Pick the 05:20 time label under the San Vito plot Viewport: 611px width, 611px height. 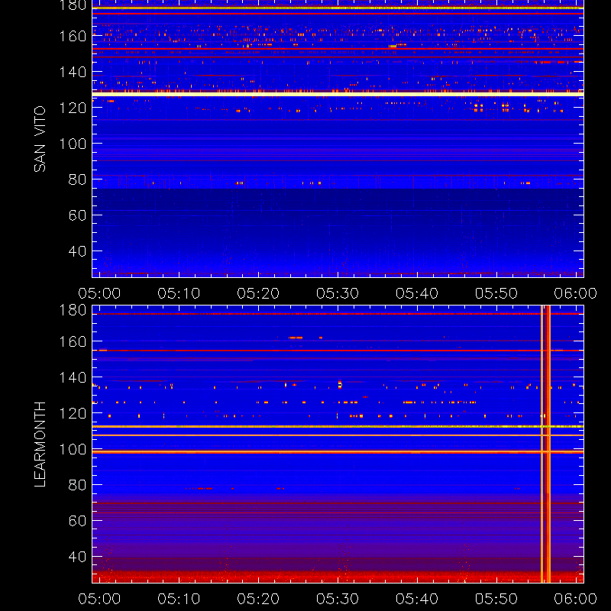tap(258, 293)
